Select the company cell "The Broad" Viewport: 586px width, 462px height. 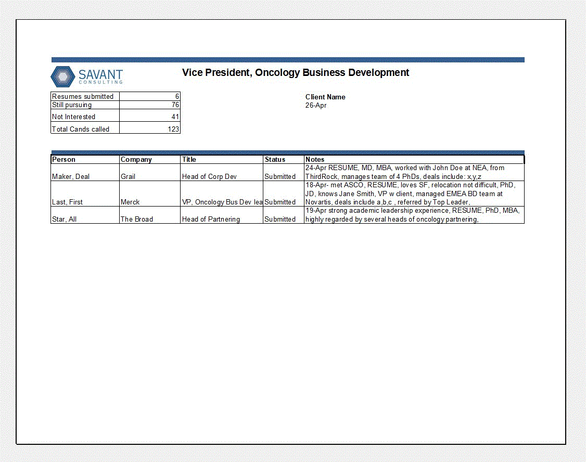tap(150, 215)
